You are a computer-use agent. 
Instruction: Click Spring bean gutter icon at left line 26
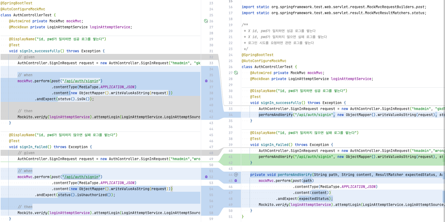pos(206,21)
